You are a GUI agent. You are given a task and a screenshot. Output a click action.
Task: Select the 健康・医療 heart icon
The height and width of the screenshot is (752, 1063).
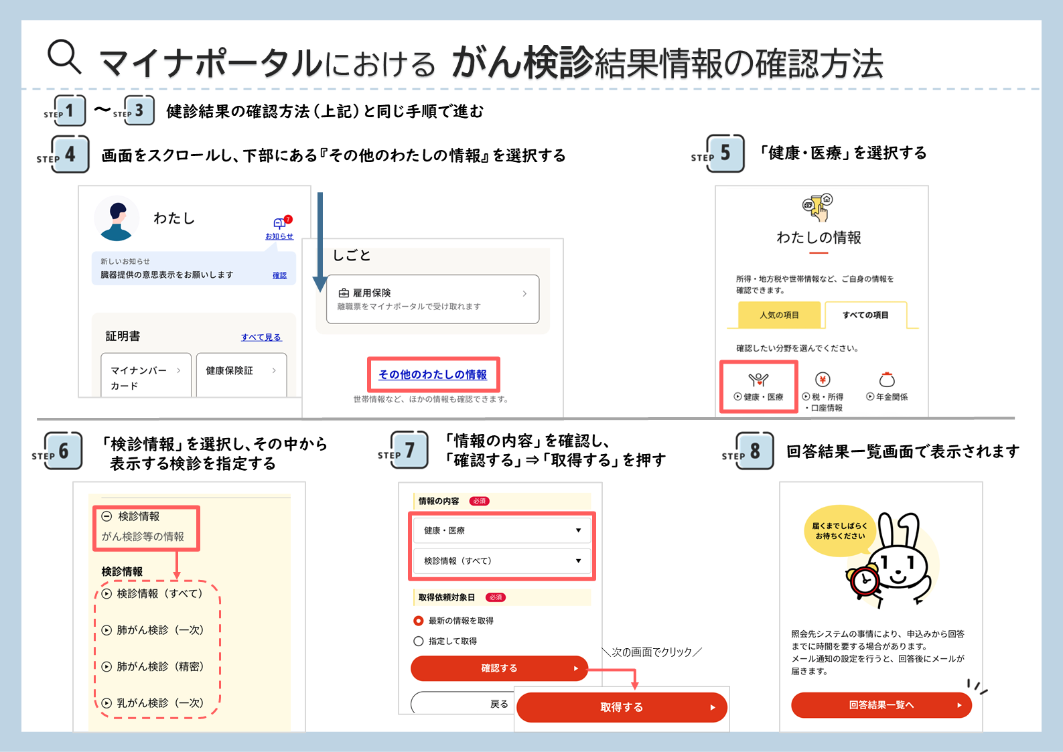(758, 380)
